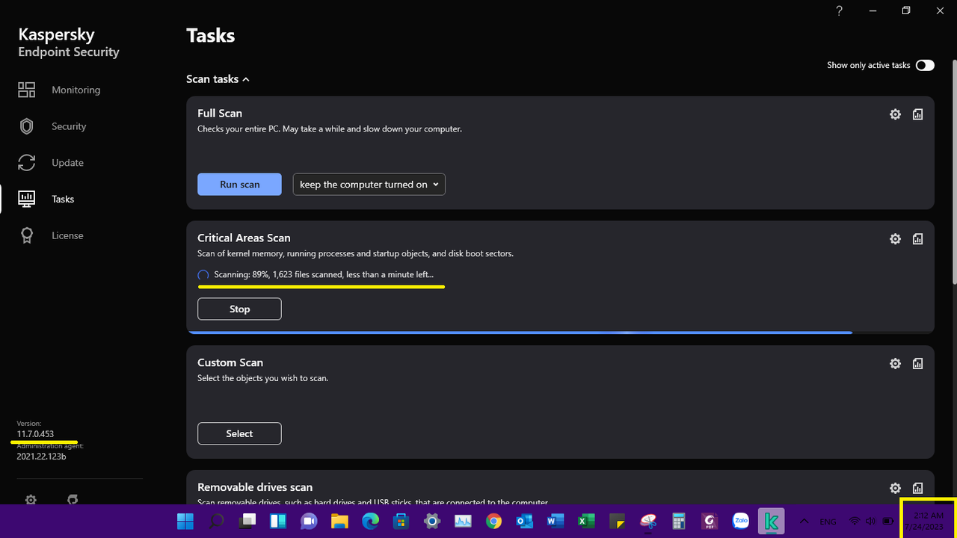
Task: Launch Microsoft Edge from taskbar
Action: (370, 521)
